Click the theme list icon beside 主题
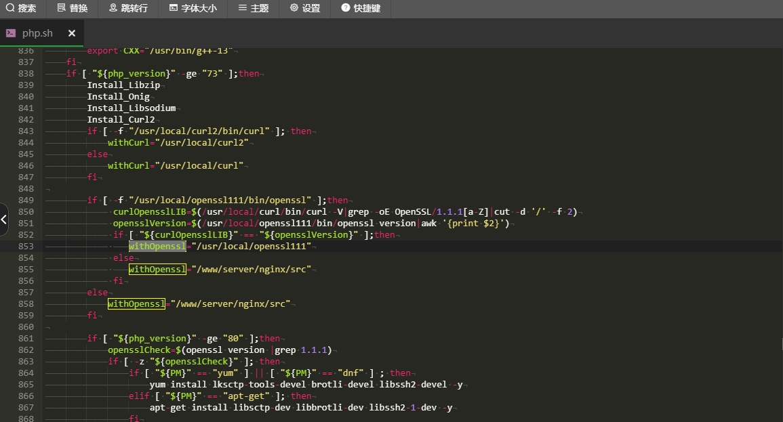The image size is (783, 422). (243, 8)
